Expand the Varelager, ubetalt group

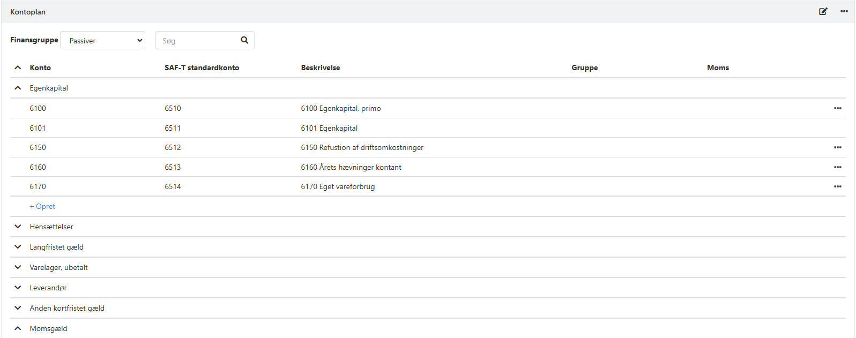[18, 267]
